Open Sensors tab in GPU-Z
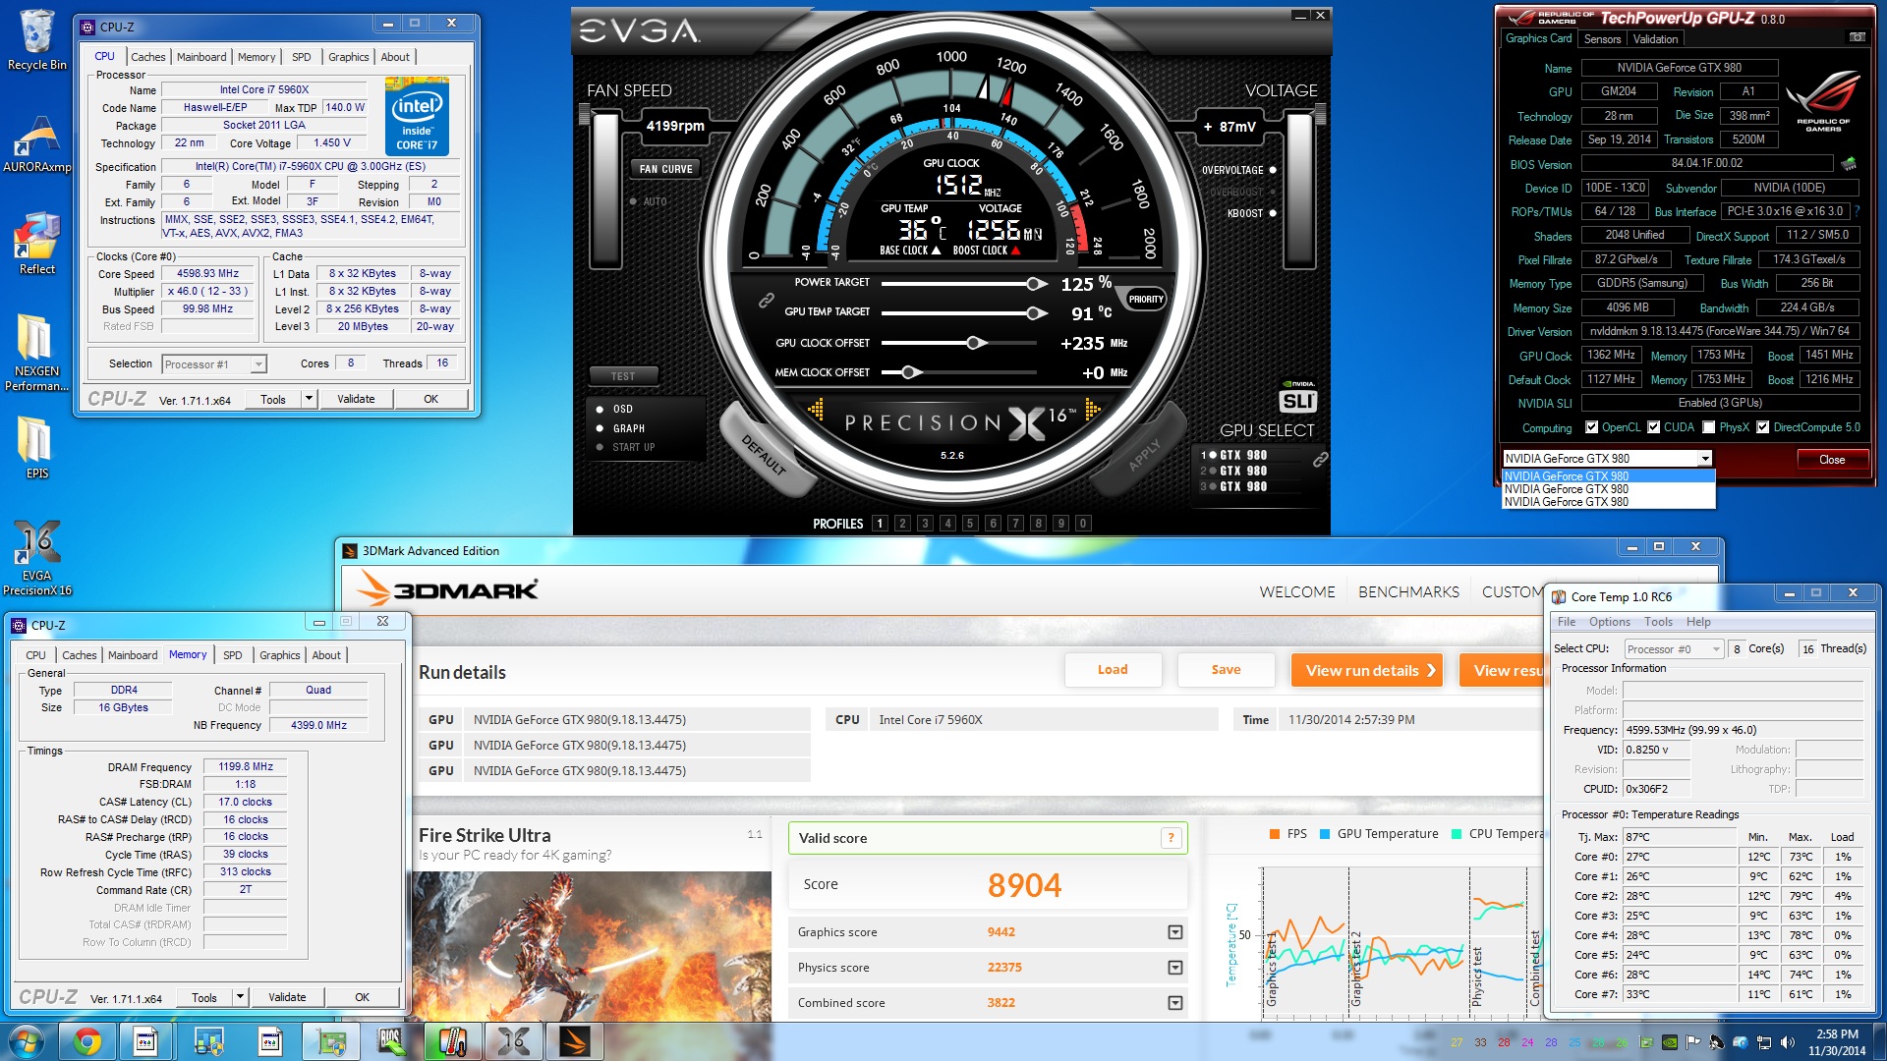 [1602, 39]
